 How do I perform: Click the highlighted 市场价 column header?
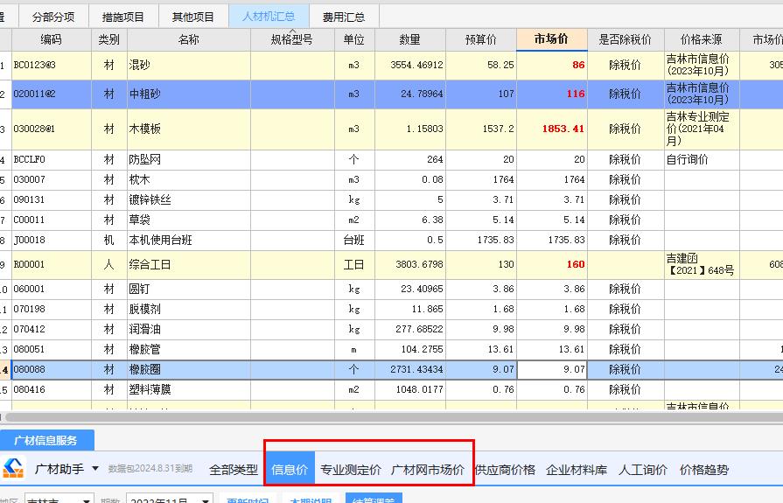[551, 39]
